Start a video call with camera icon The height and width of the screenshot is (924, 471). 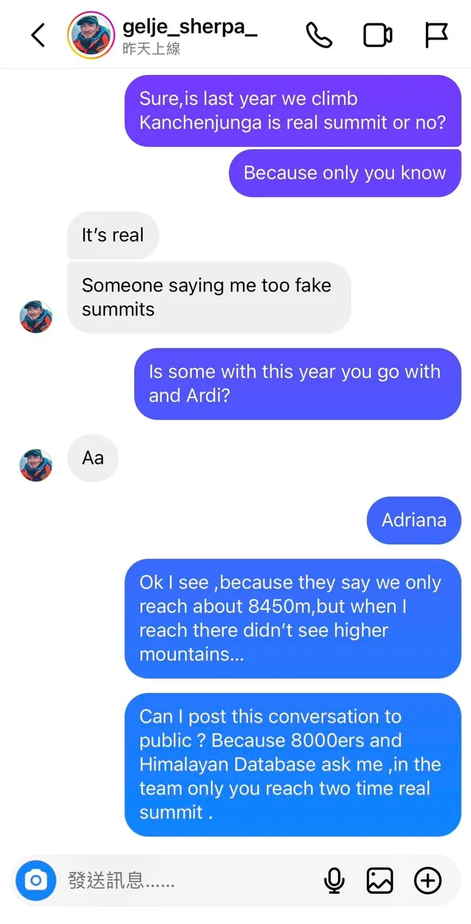click(378, 35)
